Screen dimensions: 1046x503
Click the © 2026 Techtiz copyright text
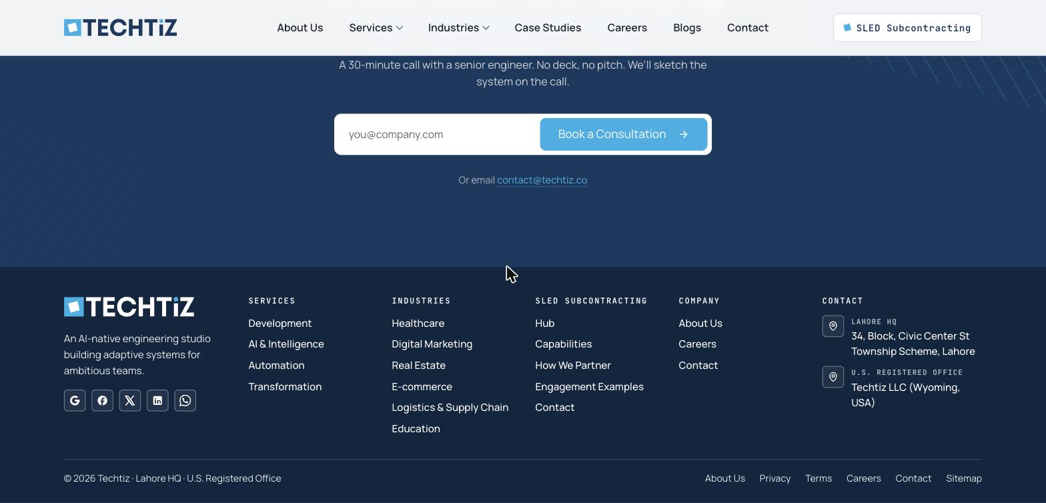[x=173, y=478]
